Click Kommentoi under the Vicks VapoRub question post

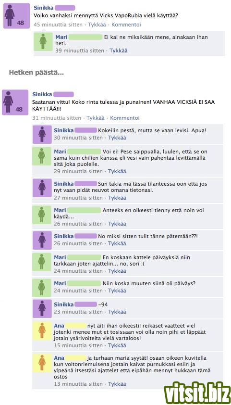click(x=126, y=25)
